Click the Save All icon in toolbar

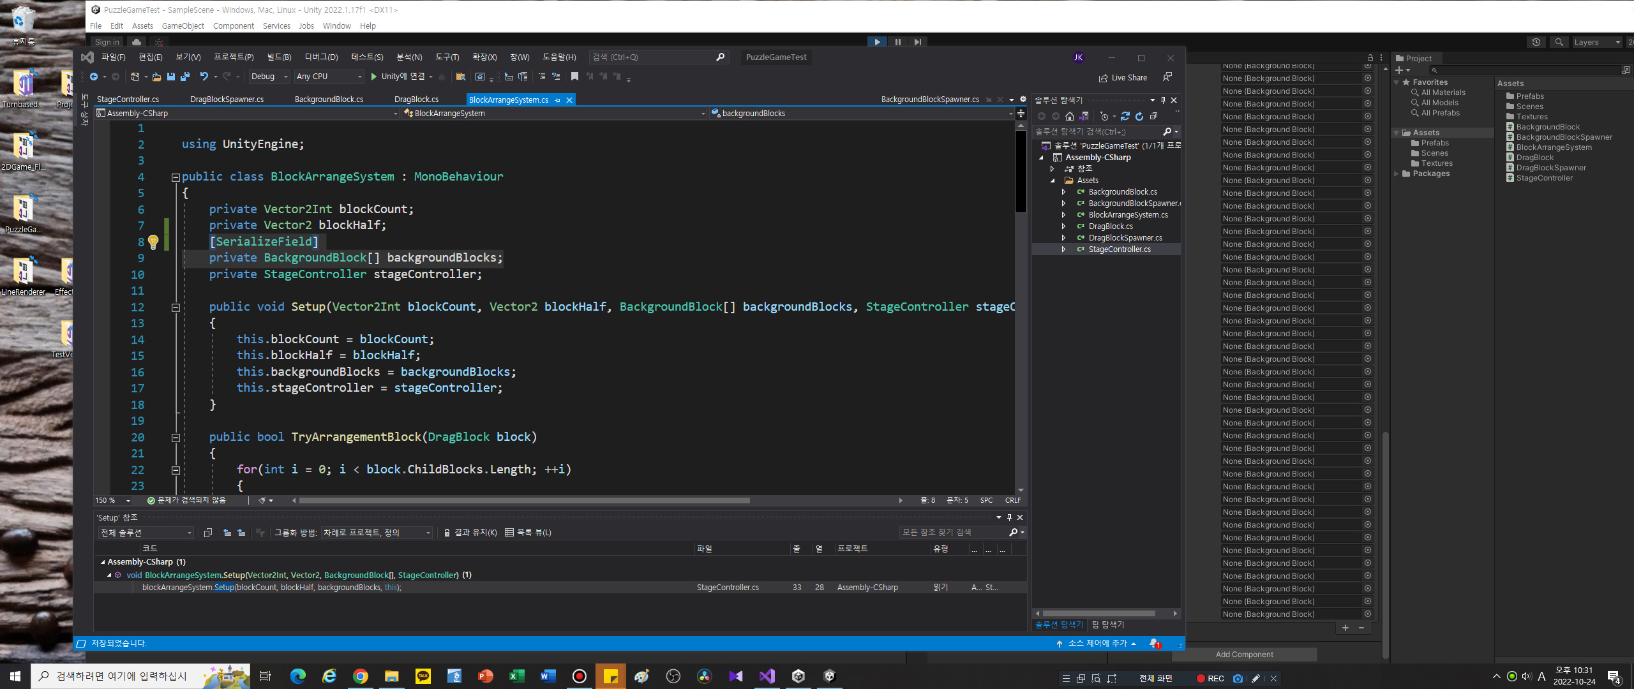[185, 77]
